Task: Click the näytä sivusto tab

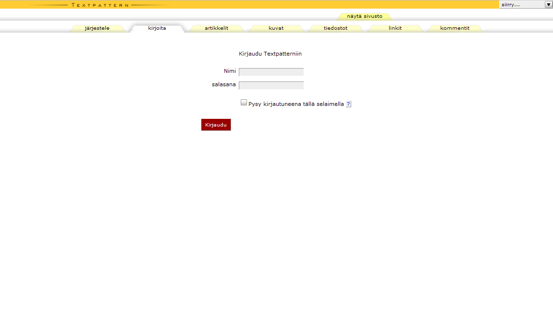Action: pyautogui.click(x=365, y=16)
